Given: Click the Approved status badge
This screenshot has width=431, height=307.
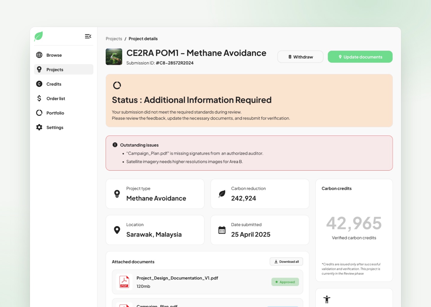Looking at the screenshot, I should [285, 282].
